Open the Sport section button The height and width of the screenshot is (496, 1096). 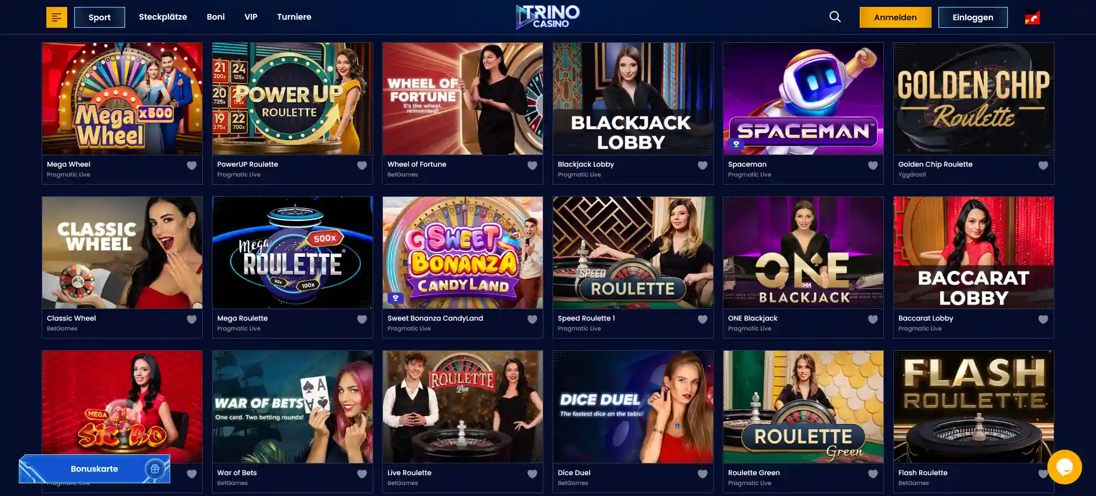pos(100,17)
